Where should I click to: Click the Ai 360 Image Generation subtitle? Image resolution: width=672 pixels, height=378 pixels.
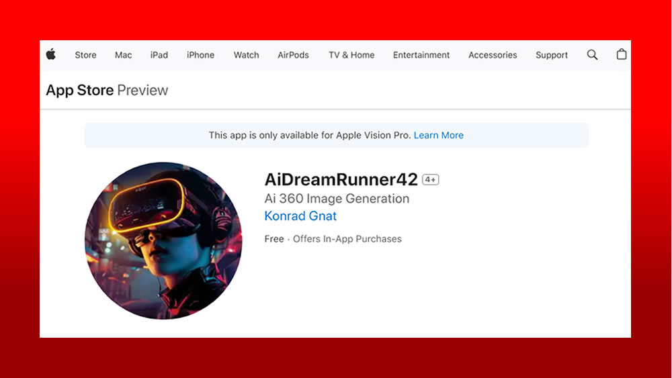point(337,199)
